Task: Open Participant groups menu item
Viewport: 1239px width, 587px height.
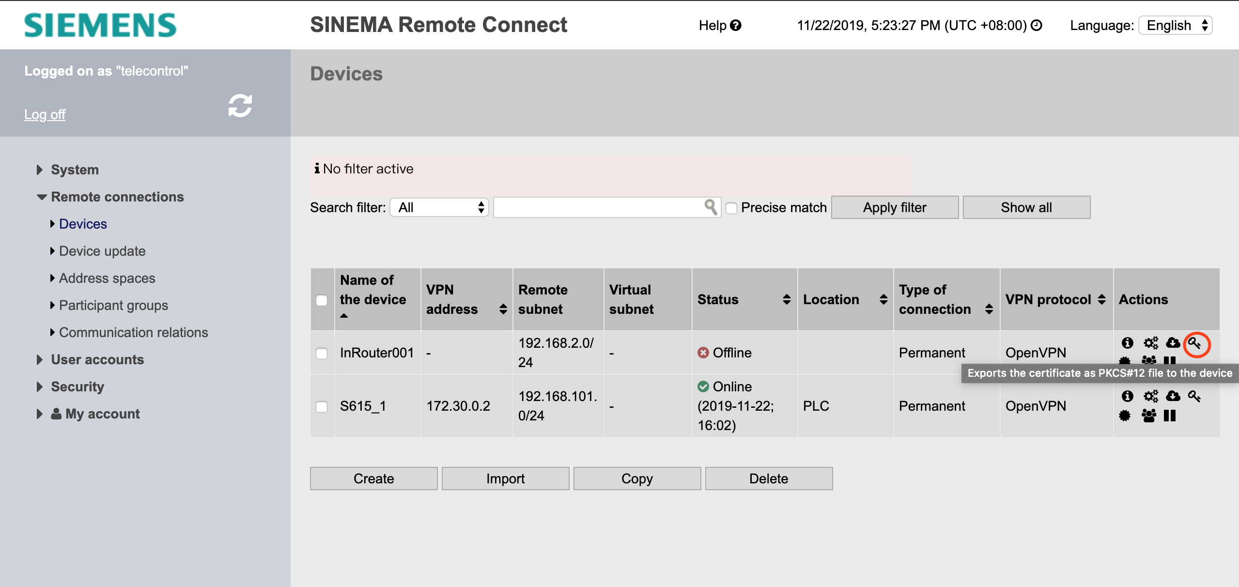Action: pyautogui.click(x=113, y=305)
